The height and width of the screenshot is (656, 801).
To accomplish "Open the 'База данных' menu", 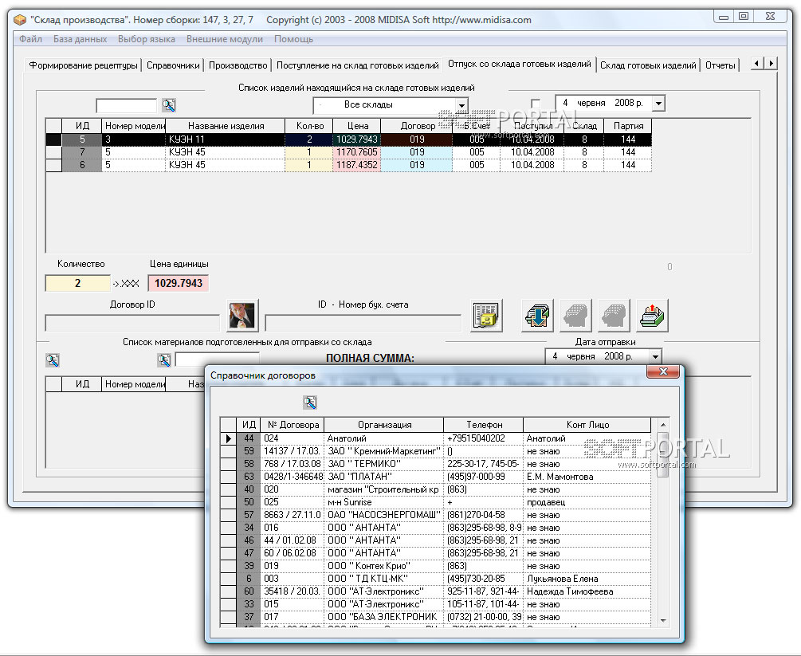I will 80,39.
